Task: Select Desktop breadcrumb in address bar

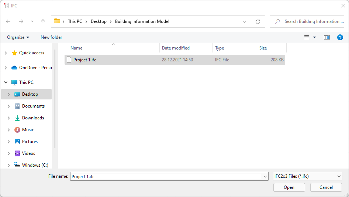Action: tap(99, 21)
